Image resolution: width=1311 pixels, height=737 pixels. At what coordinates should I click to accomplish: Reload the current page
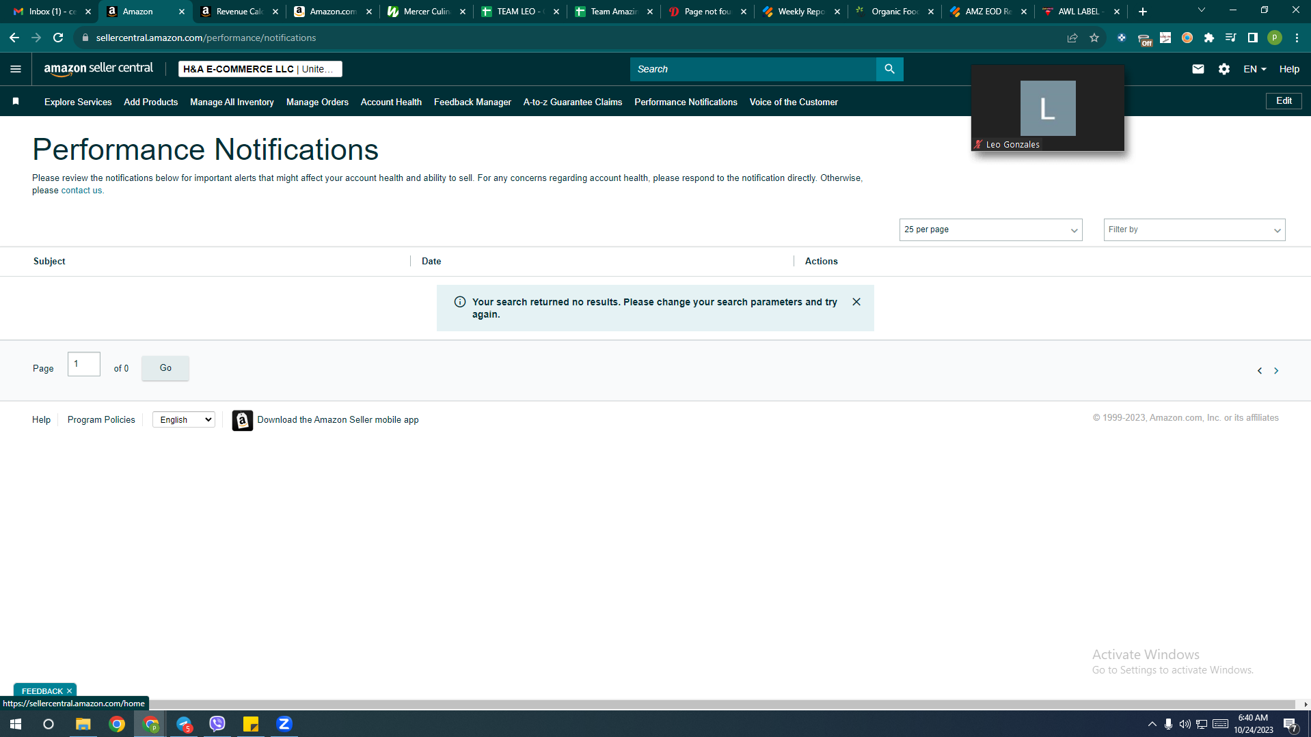pos(59,38)
